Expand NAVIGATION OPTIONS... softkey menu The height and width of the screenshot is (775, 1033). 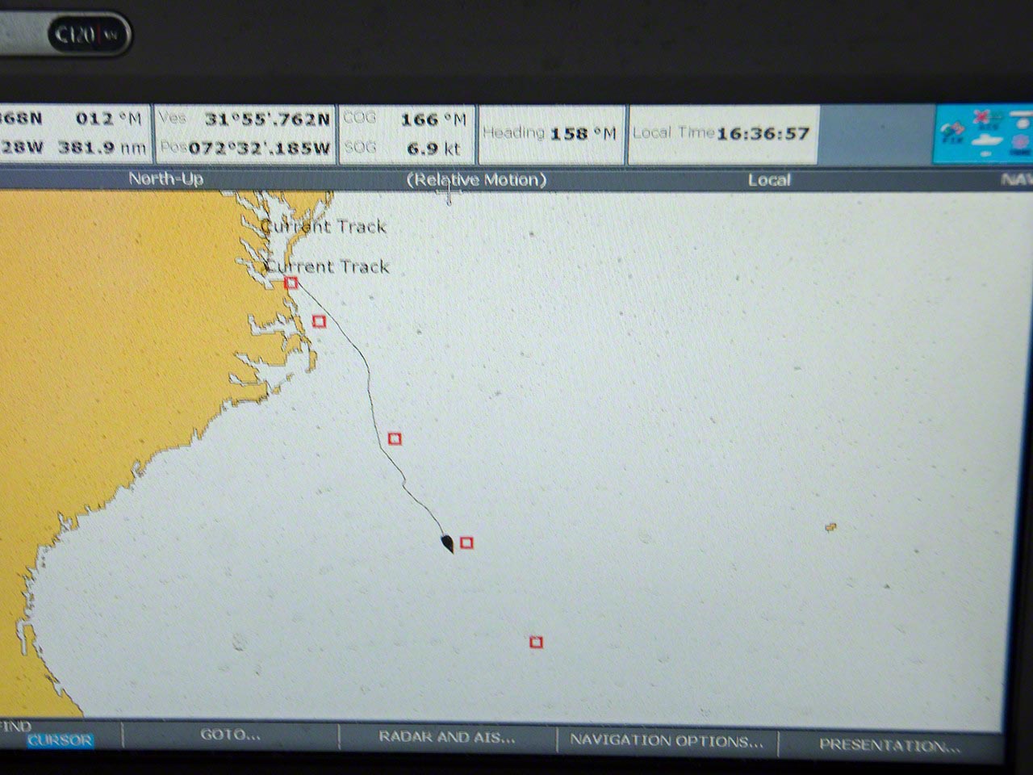pos(666,740)
